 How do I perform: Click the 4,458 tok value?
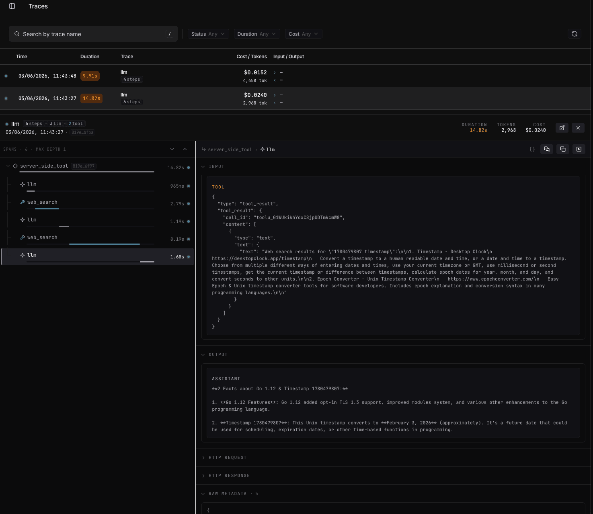point(255,80)
